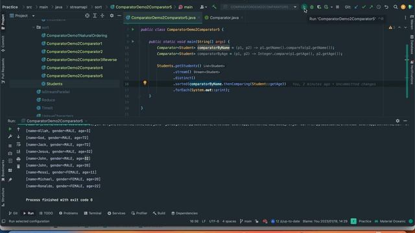Click the main branch in status bar

coord(246,221)
